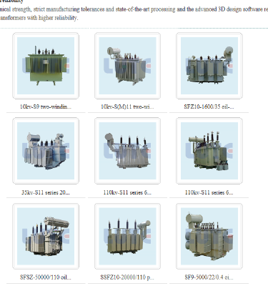This screenshot has height=286, width=268.
Task: Open the SF9-5000/22/0.4 transformer image
Action: [x=209, y=236]
